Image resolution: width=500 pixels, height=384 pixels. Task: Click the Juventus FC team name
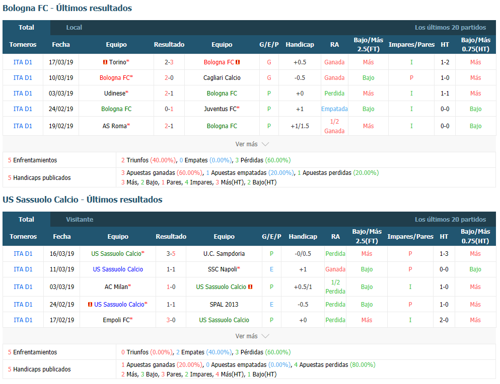[x=221, y=109]
